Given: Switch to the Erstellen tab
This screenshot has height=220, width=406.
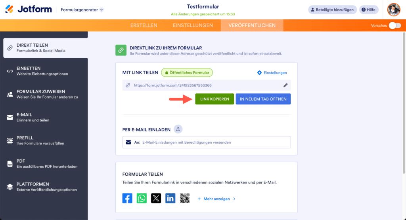Looking at the screenshot, I should [144, 25].
